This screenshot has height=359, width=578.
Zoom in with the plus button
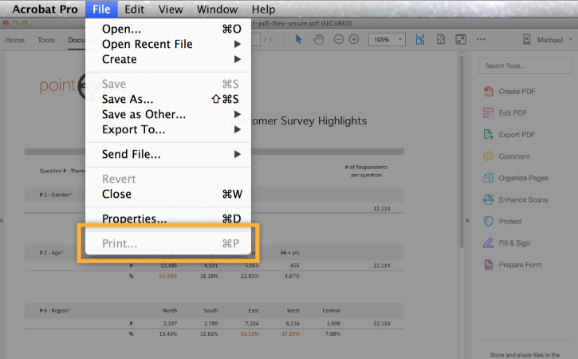pyautogui.click(x=354, y=39)
